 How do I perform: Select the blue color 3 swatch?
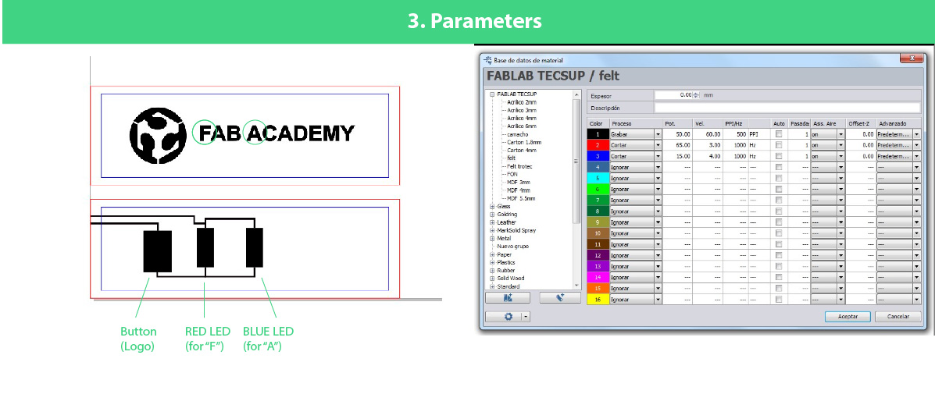(598, 156)
